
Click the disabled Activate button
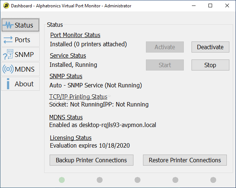[165, 47]
